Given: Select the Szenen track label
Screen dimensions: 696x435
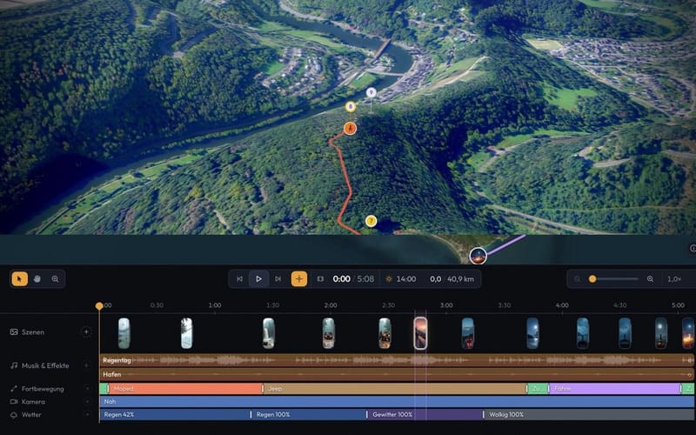Looking at the screenshot, I should click(33, 332).
